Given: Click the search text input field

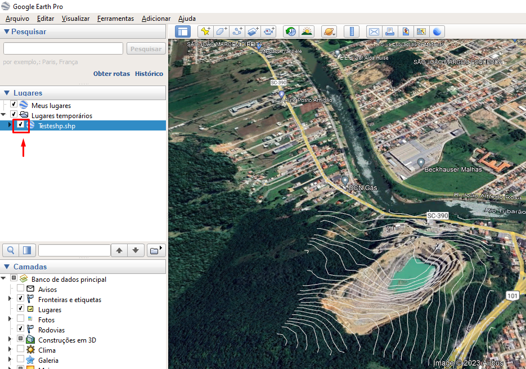Looking at the screenshot, I should click(x=63, y=48).
